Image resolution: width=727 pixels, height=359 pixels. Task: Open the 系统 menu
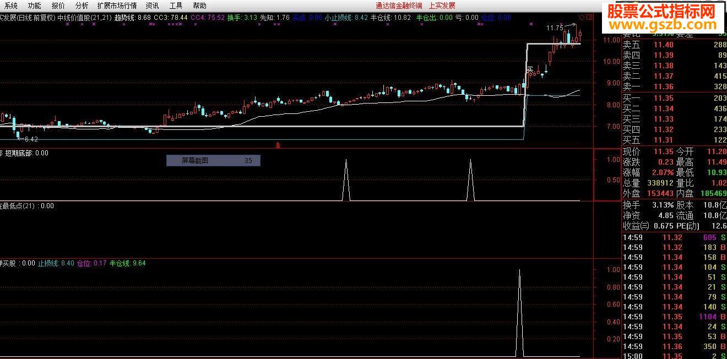[10, 6]
